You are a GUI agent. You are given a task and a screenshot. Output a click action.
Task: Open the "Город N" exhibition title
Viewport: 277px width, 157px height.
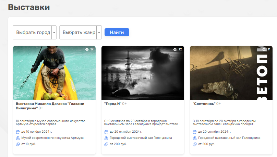click(x=112, y=104)
